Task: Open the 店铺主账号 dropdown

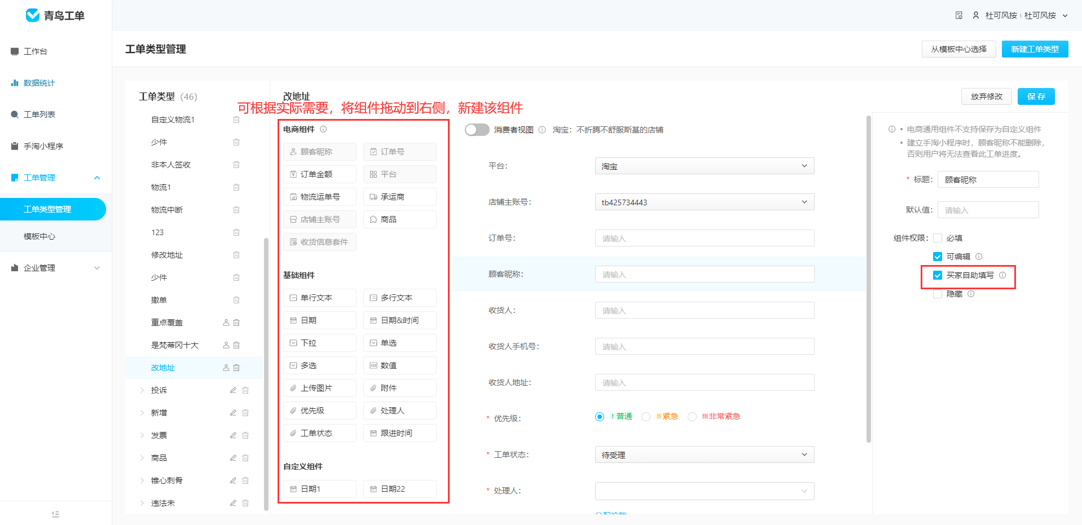Action: point(705,202)
